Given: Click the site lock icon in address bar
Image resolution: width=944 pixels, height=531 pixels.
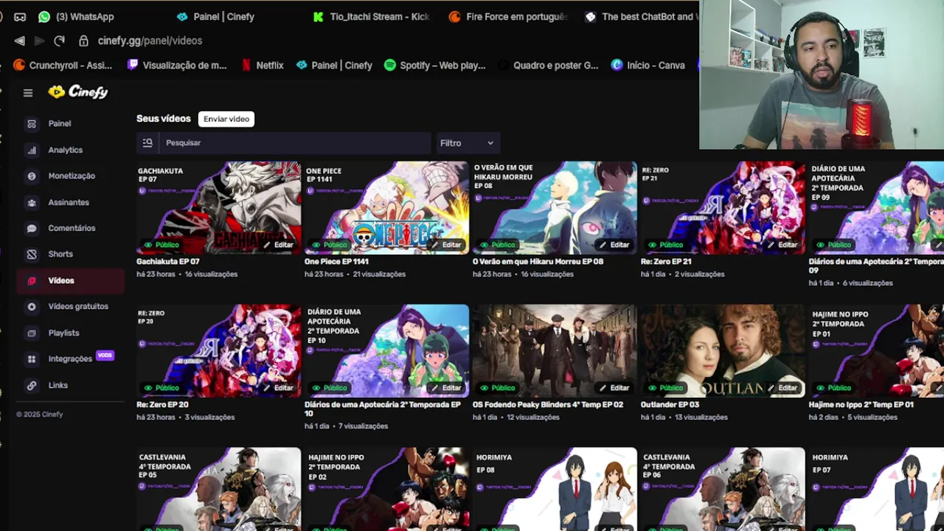Looking at the screenshot, I should click(x=83, y=41).
